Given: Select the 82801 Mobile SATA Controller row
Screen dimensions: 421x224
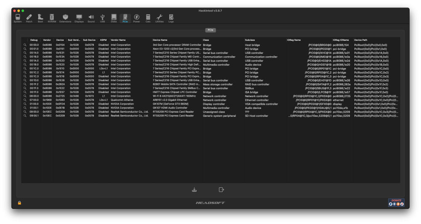Looking at the screenshot, I should point(210,84).
